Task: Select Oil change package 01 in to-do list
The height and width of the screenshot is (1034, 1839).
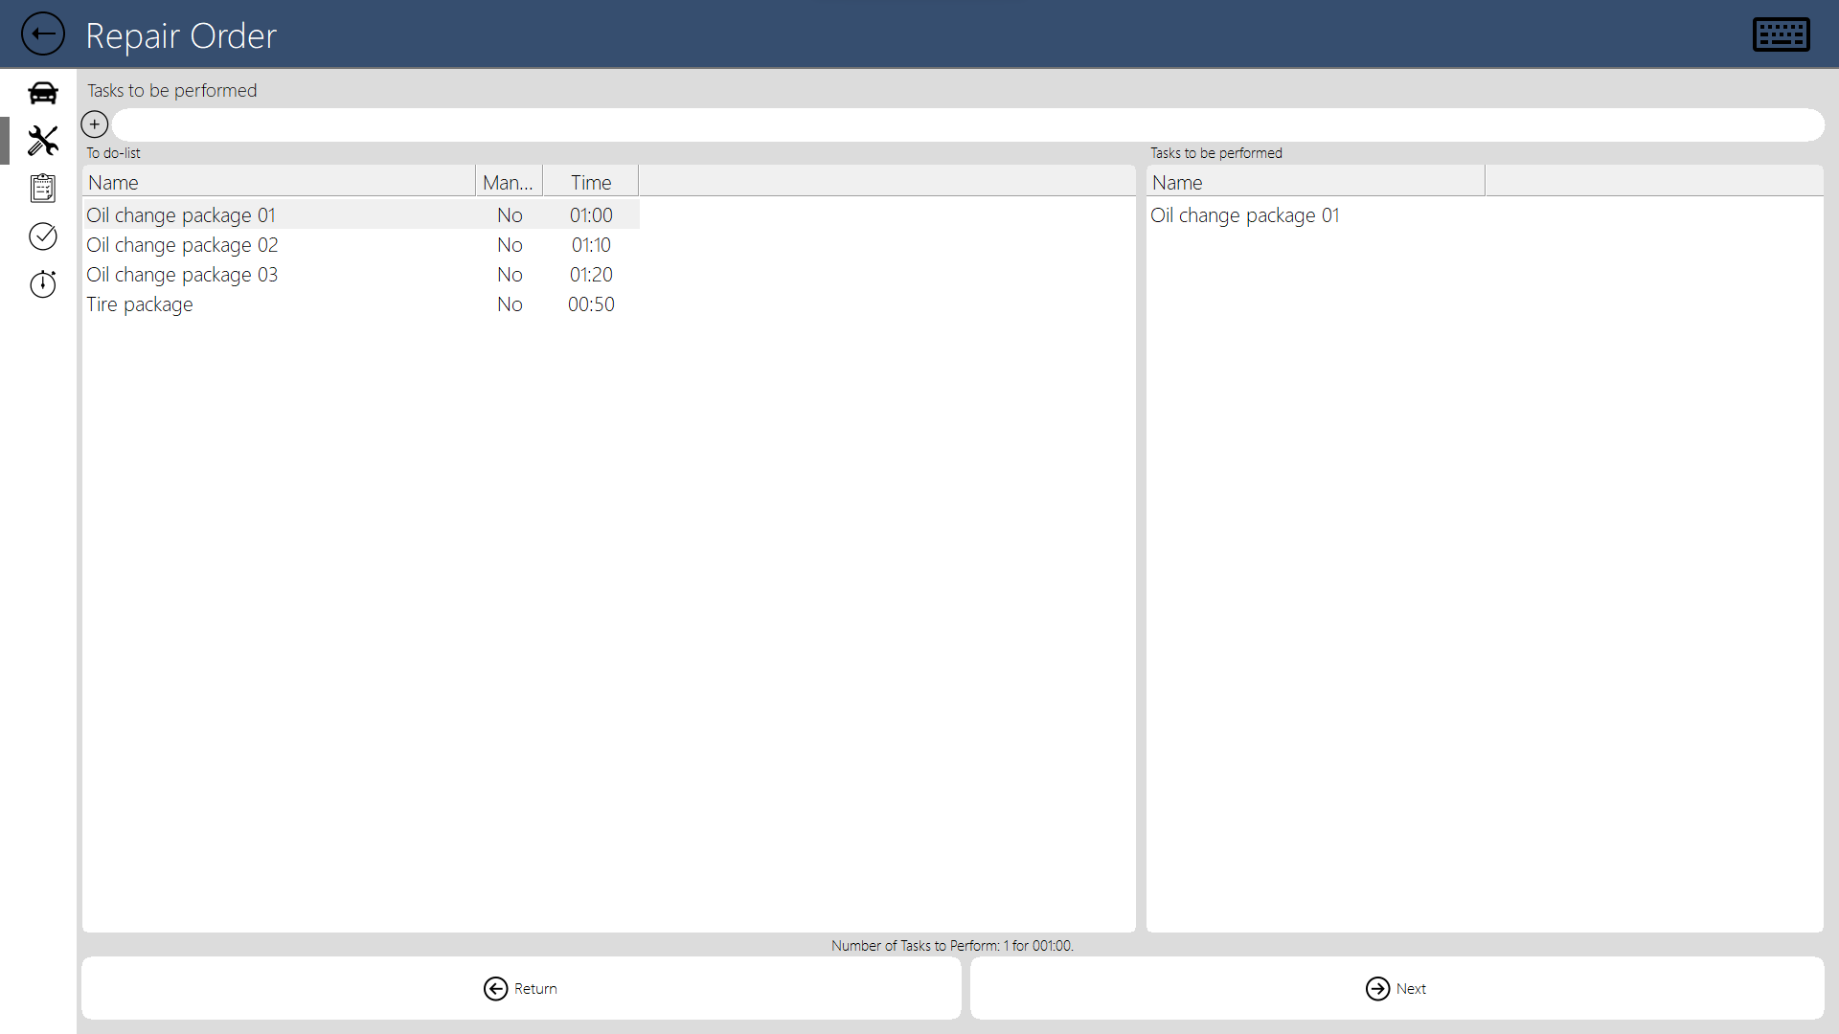Action: pos(181,215)
